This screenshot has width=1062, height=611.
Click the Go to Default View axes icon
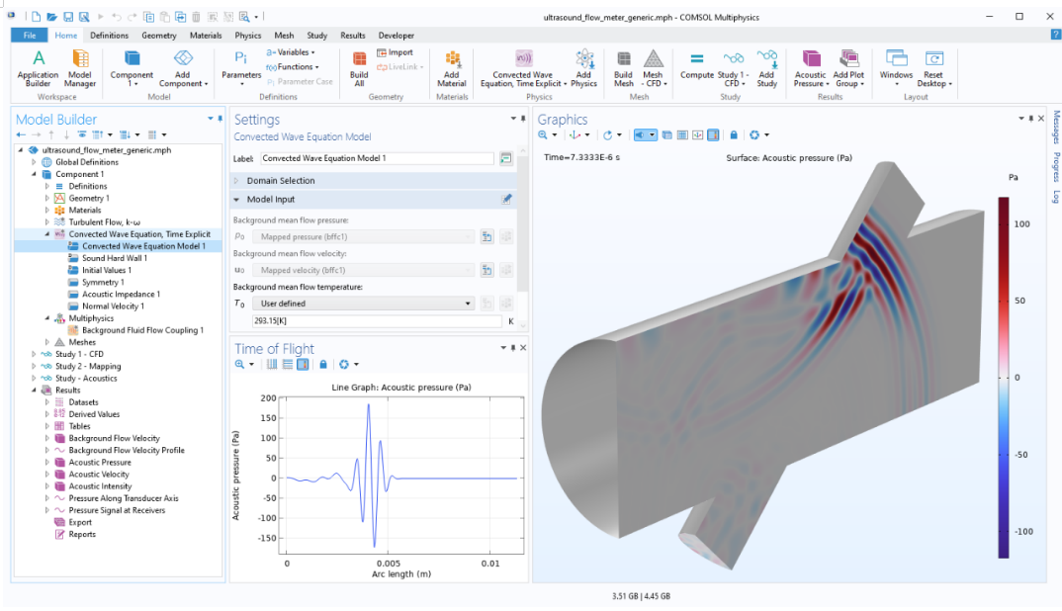click(575, 134)
